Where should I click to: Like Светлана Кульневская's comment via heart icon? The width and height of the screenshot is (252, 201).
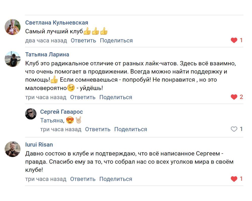tap(234, 40)
